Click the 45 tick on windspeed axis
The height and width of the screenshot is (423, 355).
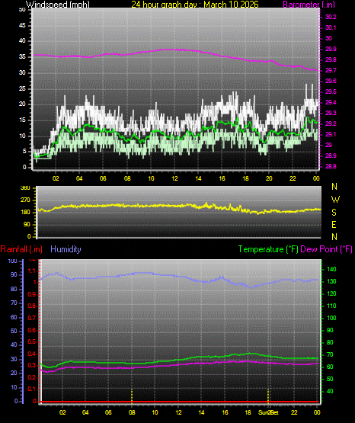[x=22, y=26]
